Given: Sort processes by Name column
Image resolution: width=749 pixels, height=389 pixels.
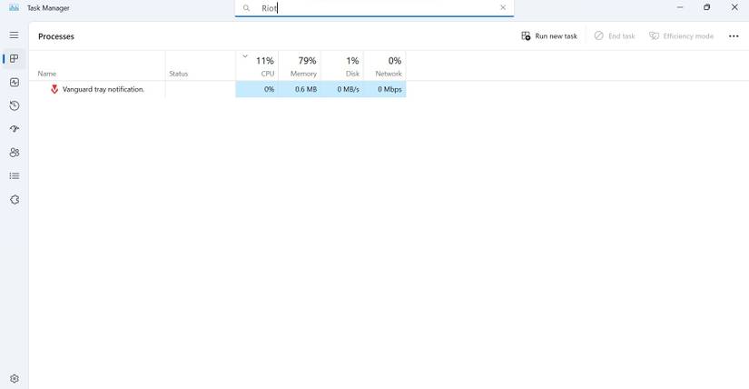Looking at the screenshot, I should point(47,74).
